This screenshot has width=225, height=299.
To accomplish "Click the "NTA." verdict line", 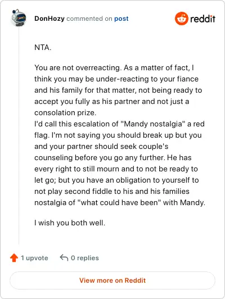I will click(43, 47).
